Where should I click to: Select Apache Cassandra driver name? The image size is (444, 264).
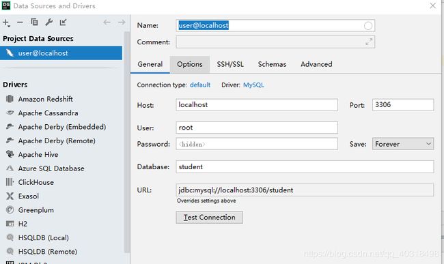(x=48, y=113)
